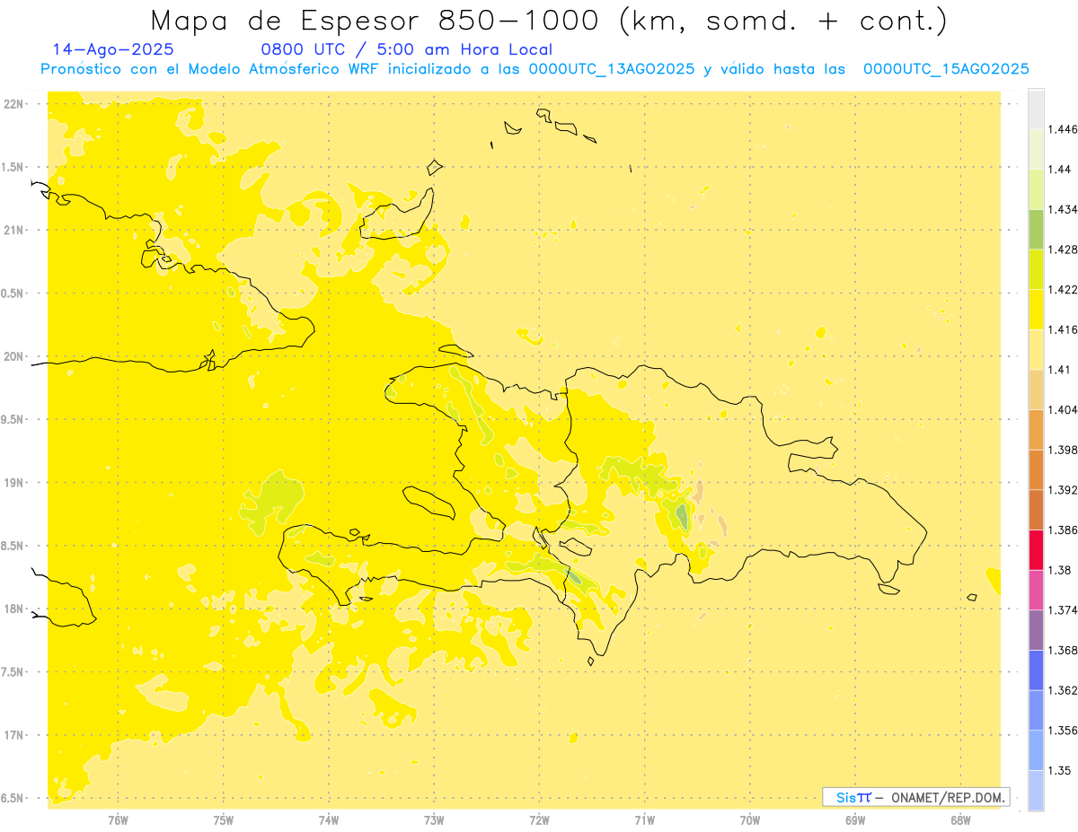Click the legend value 1.404

(x=1065, y=410)
